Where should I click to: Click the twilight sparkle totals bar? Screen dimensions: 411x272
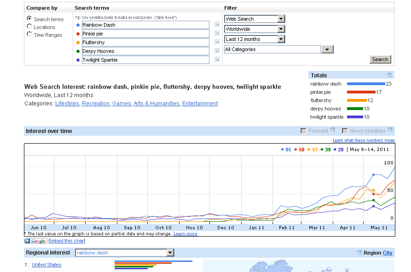click(x=355, y=117)
